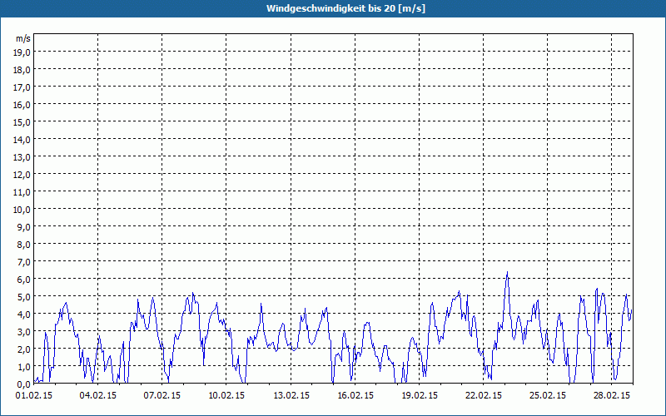Viewport: 666px width, 416px height.
Task: Select the date label 01.02.15
Action: coord(34,396)
